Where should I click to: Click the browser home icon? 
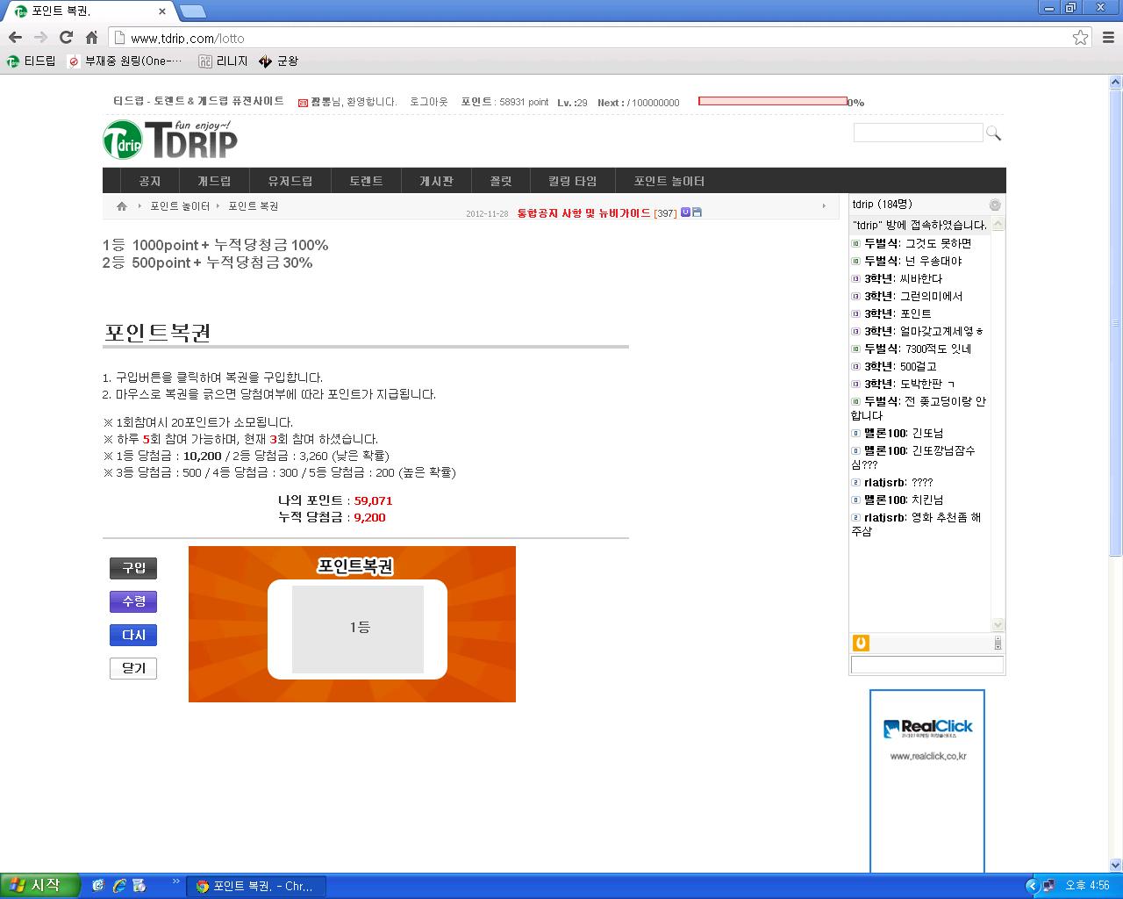pos(91,37)
